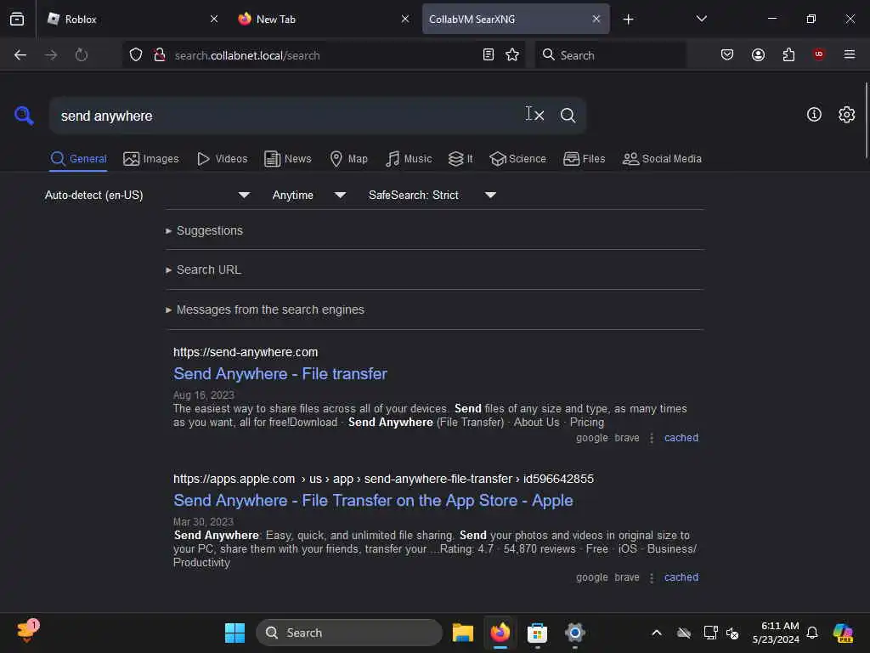Open Save to Pocket icon
The image size is (870, 653).
pyautogui.click(x=727, y=54)
